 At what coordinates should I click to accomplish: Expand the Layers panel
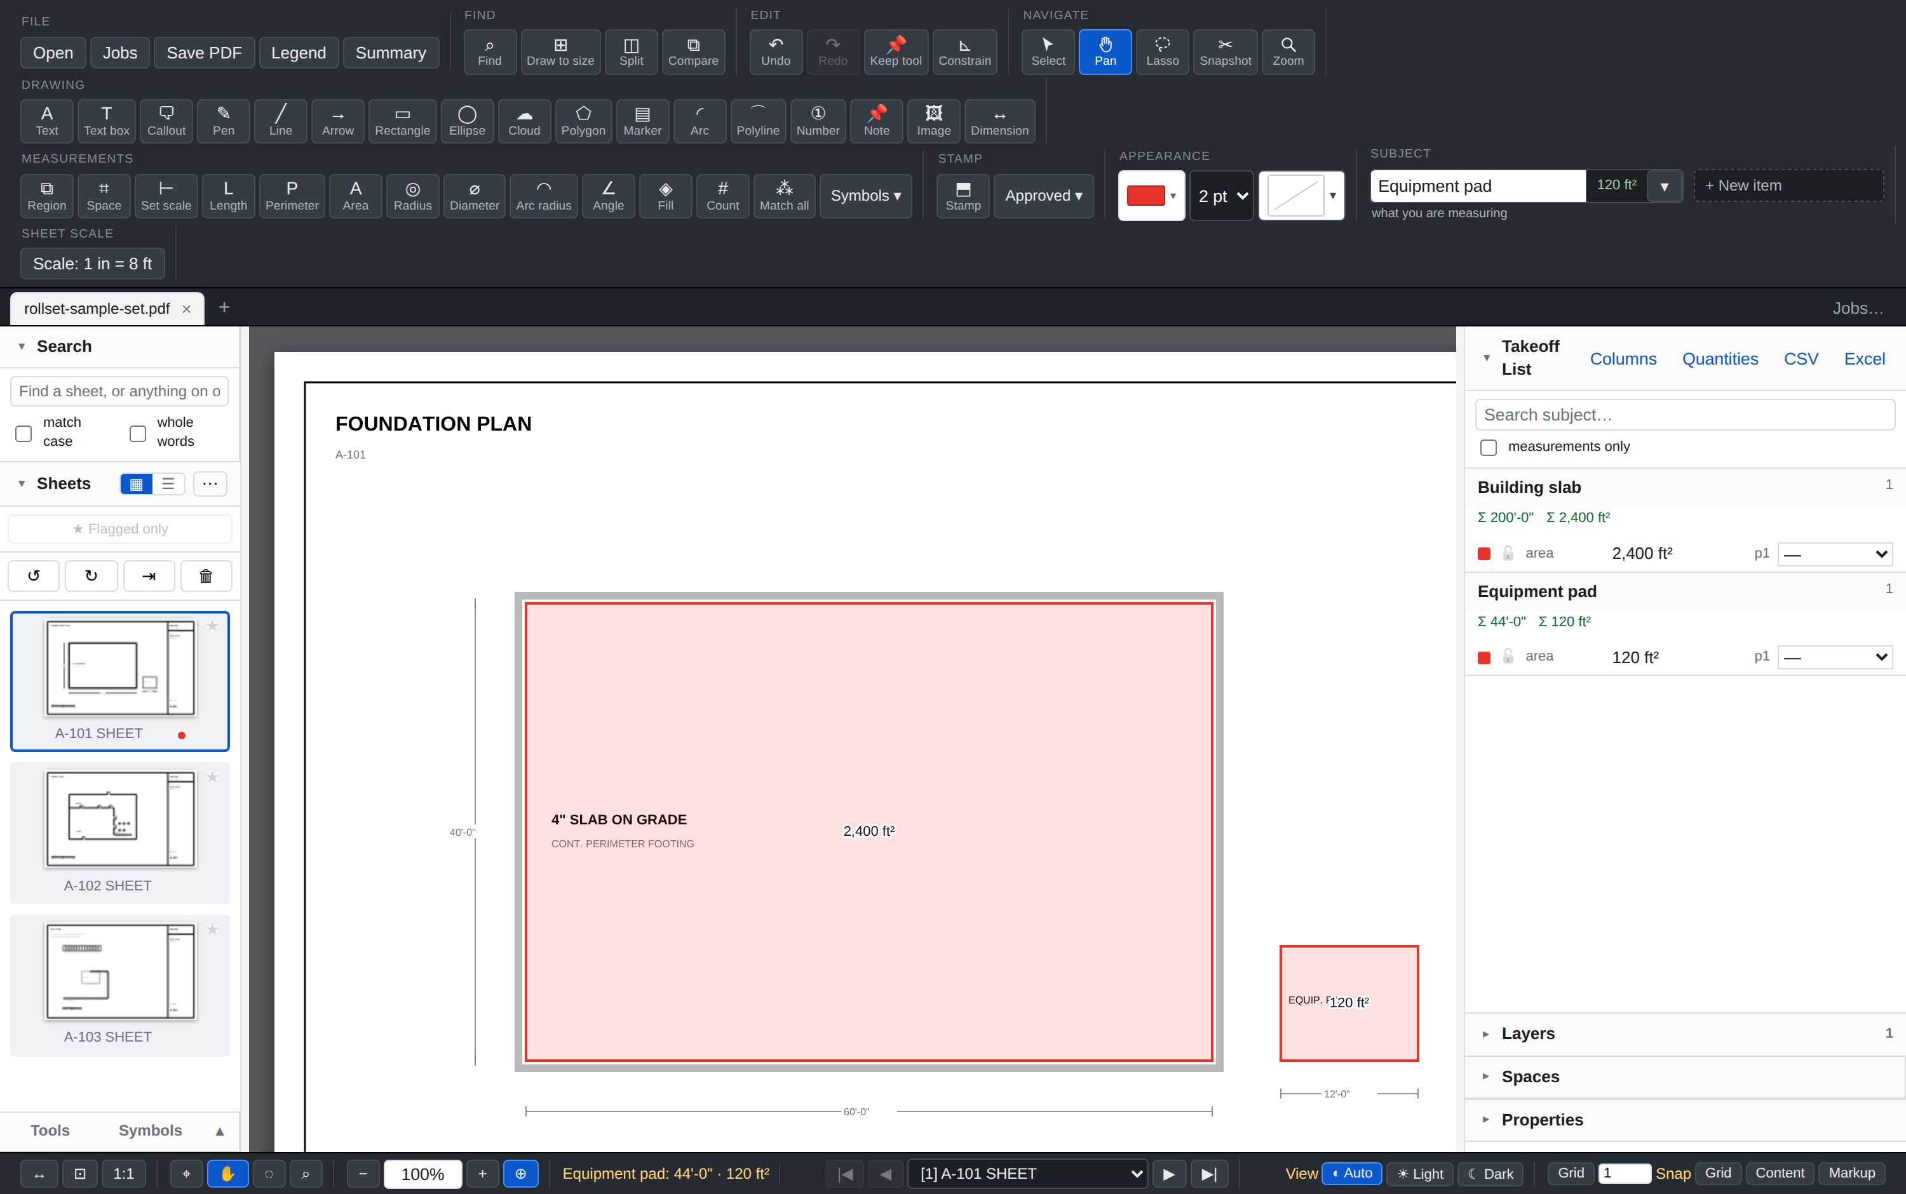[1684, 1034]
